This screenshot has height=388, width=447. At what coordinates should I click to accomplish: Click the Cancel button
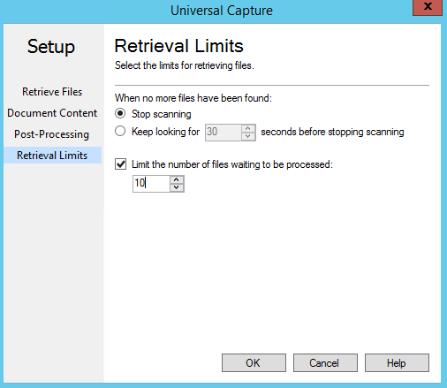pos(325,362)
